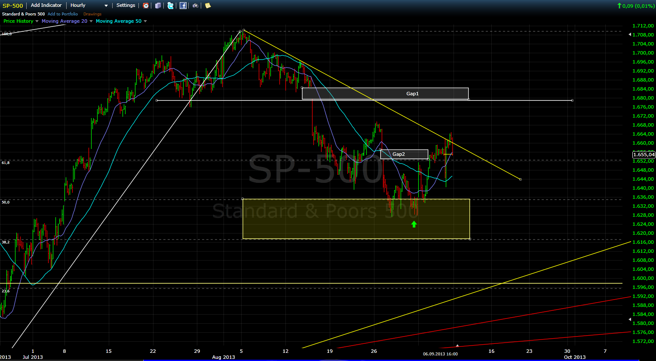Screen dimensions: 656x361
Task: Click the Drawings link
Action: [92, 14]
